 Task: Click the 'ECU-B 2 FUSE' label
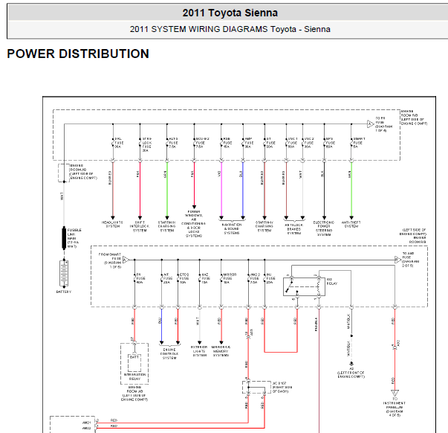203,143
